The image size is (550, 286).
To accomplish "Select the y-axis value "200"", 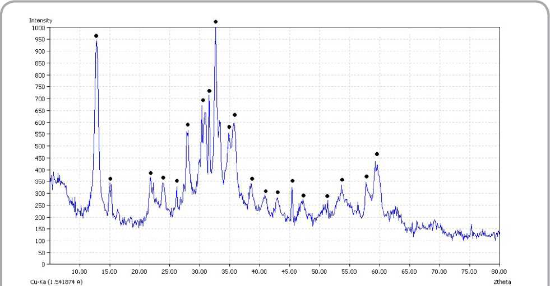I will click(x=40, y=217).
